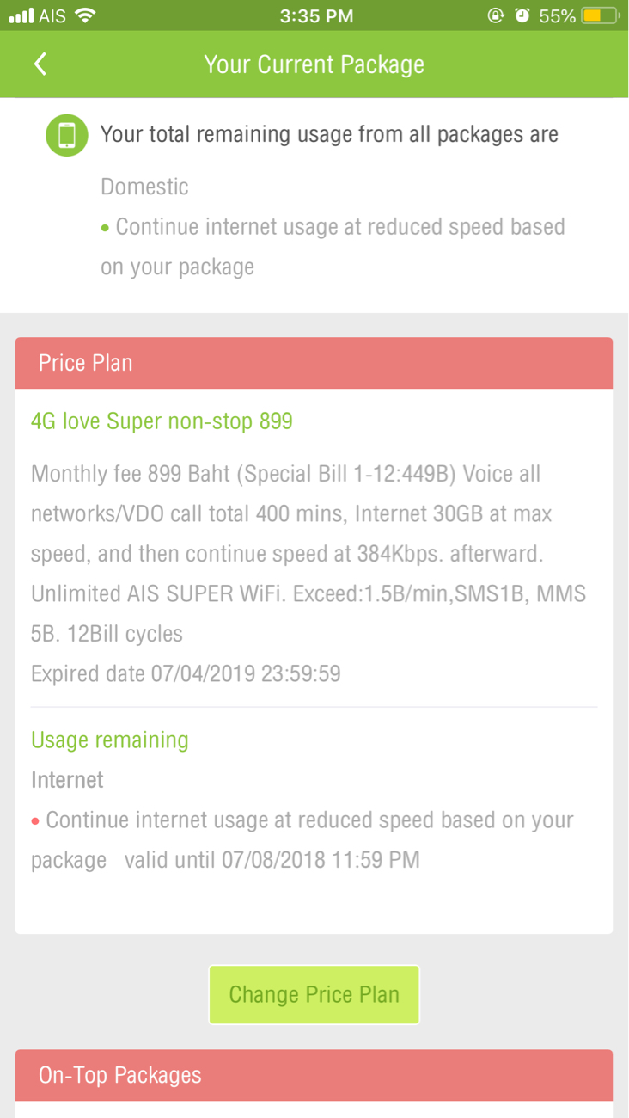Tap the back arrow in header
Image resolution: width=629 pixels, height=1118 pixels.
(x=40, y=64)
